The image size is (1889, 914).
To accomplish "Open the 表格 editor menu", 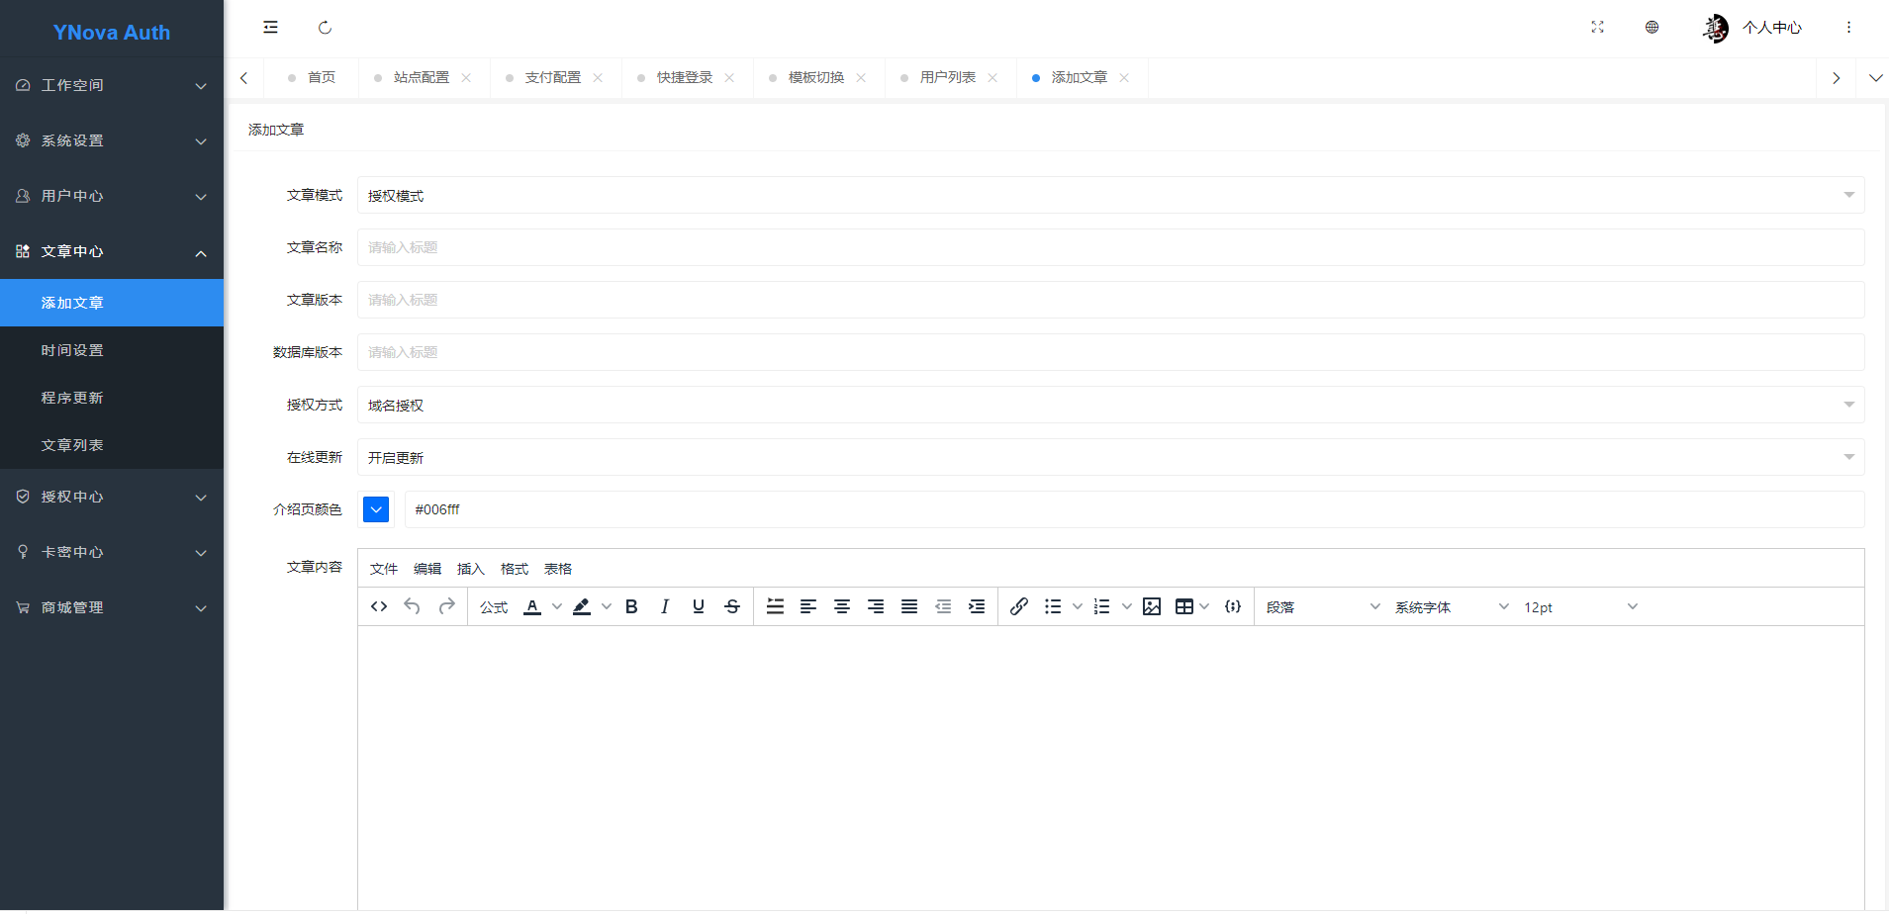I will pyautogui.click(x=558, y=569).
